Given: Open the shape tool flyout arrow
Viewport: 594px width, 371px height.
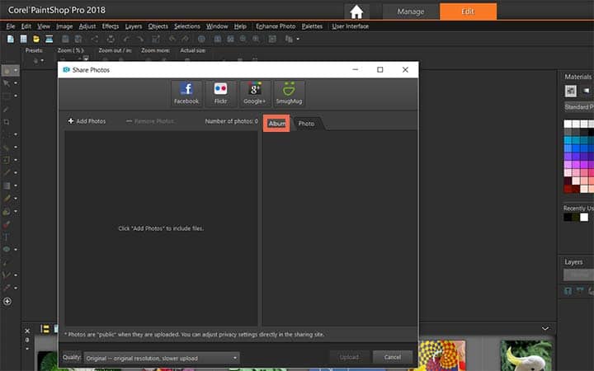Looking at the screenshot, I should pyautogui.click(x=16, y=250).
